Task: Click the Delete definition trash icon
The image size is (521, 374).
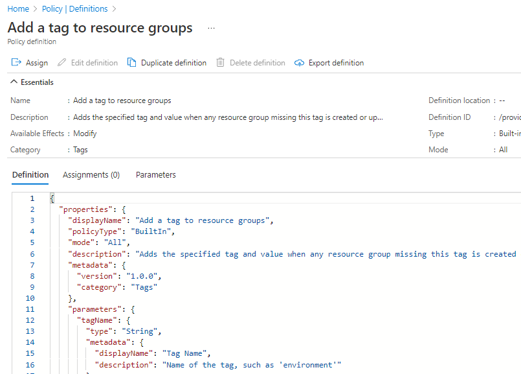Action: 221,63
